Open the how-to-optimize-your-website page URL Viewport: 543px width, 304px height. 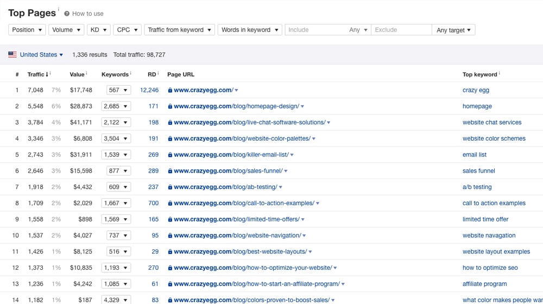[x=253, y=268]
